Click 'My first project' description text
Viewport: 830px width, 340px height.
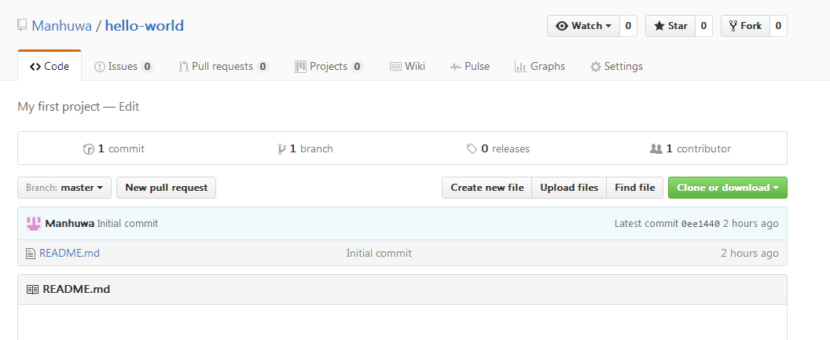[59, 106]
